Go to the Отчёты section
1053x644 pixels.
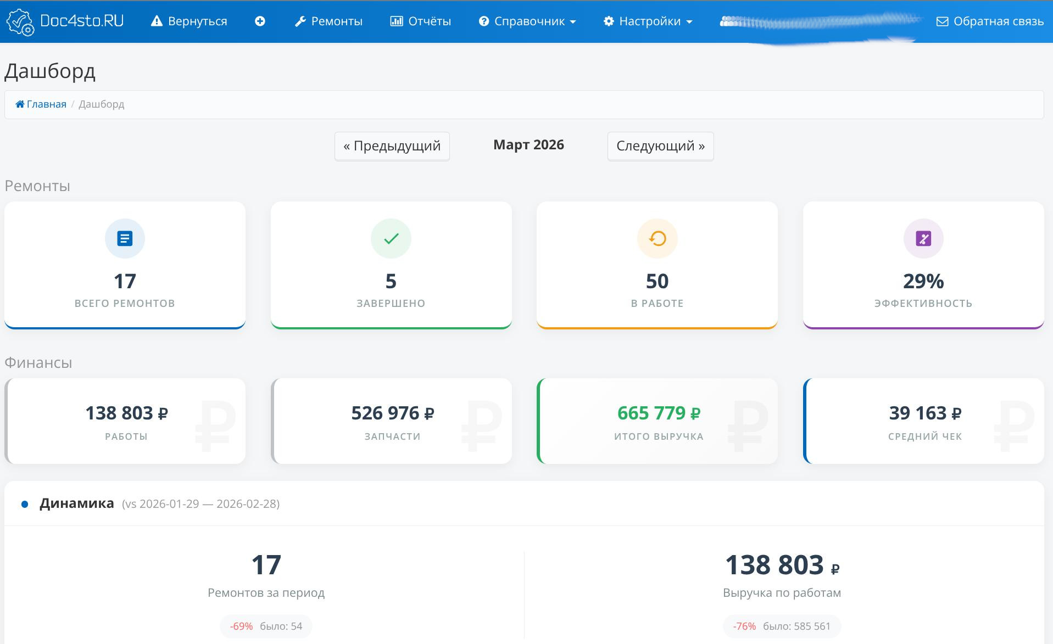coord(421,21)
